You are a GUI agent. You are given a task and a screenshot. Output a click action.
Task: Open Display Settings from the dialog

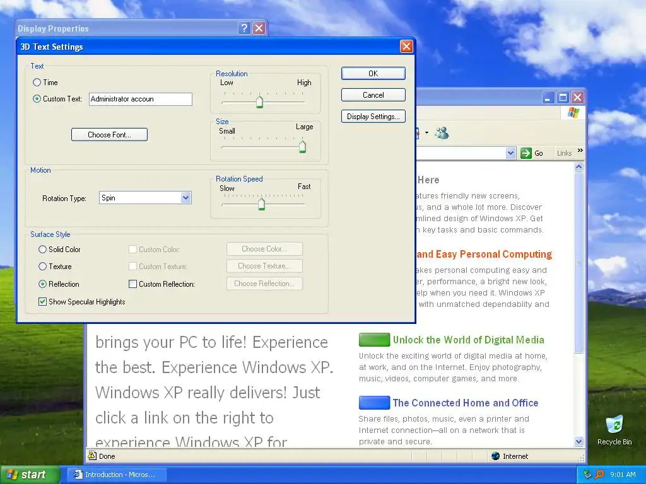pos(373,117)
